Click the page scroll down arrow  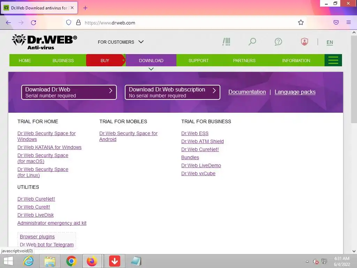pyautogui.click(x=354, y=251)
